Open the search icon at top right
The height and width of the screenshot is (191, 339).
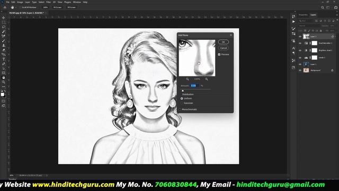pyautogui.click(x=323, y=7)
